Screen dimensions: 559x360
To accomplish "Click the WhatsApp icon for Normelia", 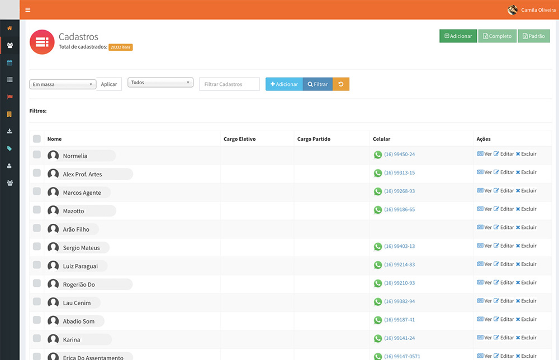I will [x=378, y=155].
